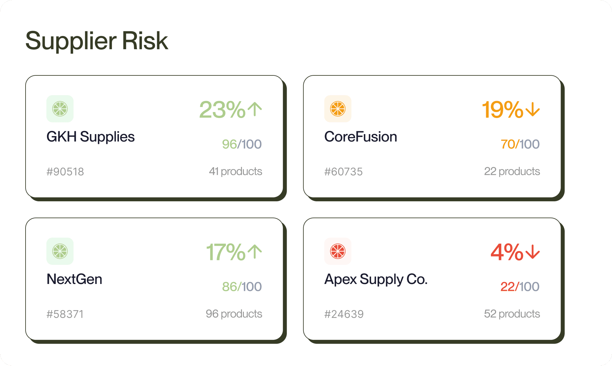Click the upward trend arrow on NextGen card
Image resolution: width=612 pixels, height=366 pixels.
click(x=254, y=252)
